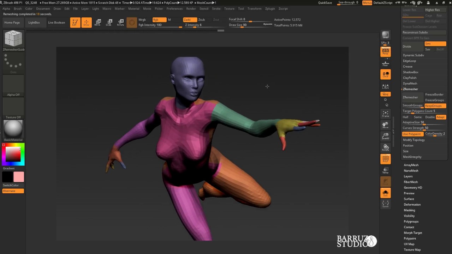Activate the Move gizmo icon
Viewport: 452px width, 254px height.
(x=97, y=23)
